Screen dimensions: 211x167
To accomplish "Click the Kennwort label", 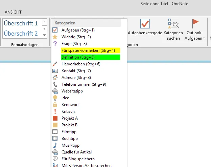I will (x=70, y=105).
